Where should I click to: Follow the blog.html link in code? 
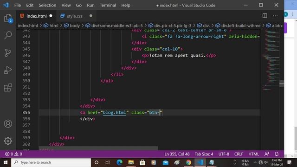click(x=115, y=112)
